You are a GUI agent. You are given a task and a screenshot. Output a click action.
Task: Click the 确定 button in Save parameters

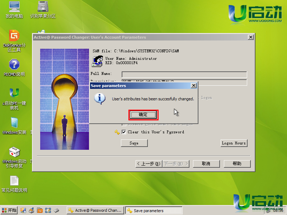pos(143,115)
